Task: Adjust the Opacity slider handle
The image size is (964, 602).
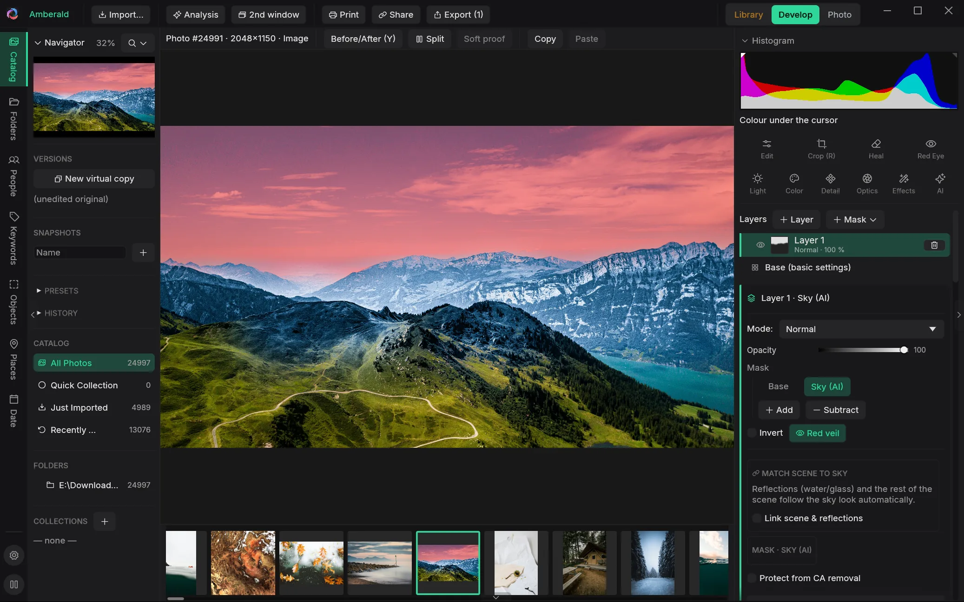Action: coord(904,350)
